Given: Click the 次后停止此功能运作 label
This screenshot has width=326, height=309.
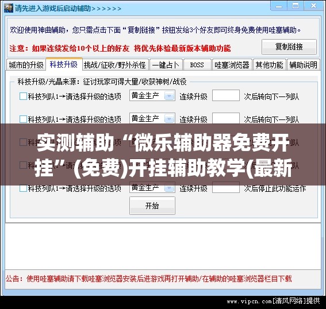Looking at the screenshot, I should [x=275, y=188].
